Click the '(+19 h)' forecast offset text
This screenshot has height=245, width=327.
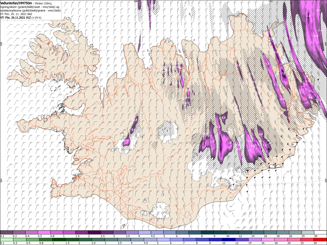click(x=37, y=18)
